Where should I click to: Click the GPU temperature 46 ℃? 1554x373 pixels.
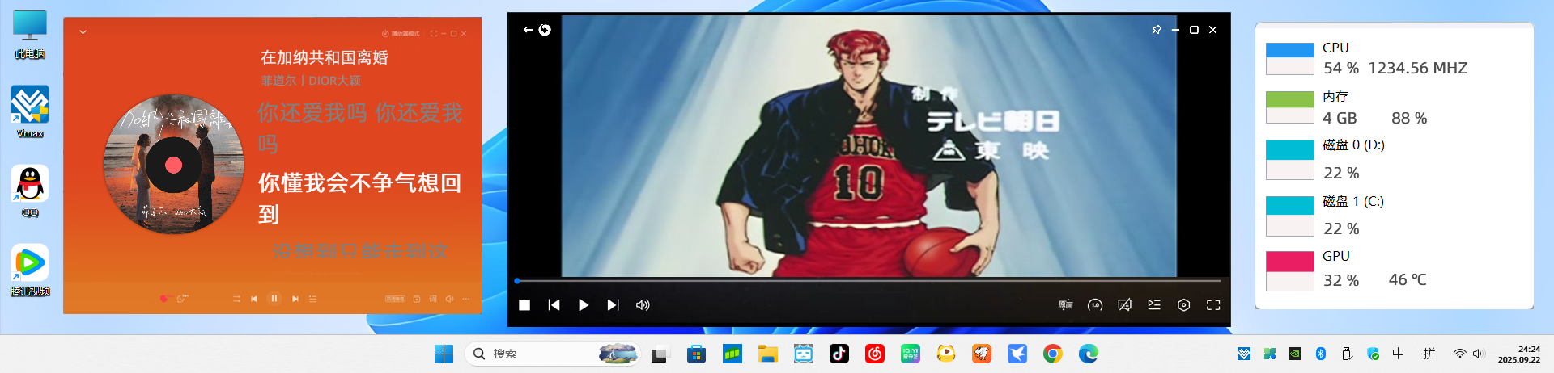point(1408,280)
